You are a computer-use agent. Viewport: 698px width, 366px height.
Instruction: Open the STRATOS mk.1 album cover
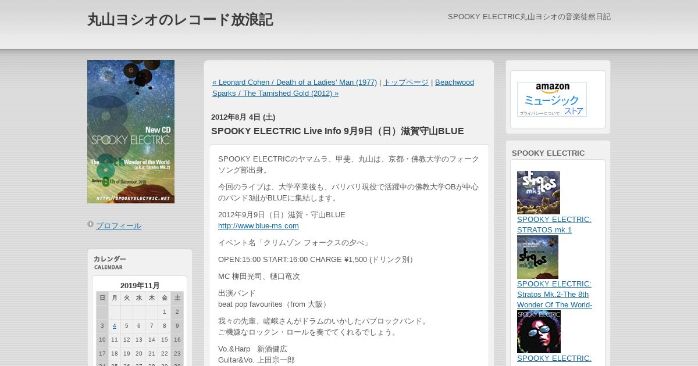[x=539, y=192]
